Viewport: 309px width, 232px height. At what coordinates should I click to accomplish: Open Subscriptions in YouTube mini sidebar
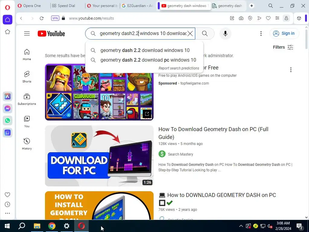tap(27, 99)
